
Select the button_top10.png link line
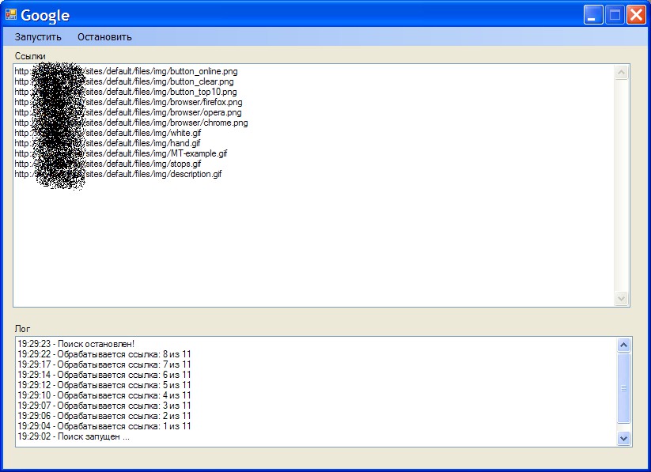[x=126, y=92]
